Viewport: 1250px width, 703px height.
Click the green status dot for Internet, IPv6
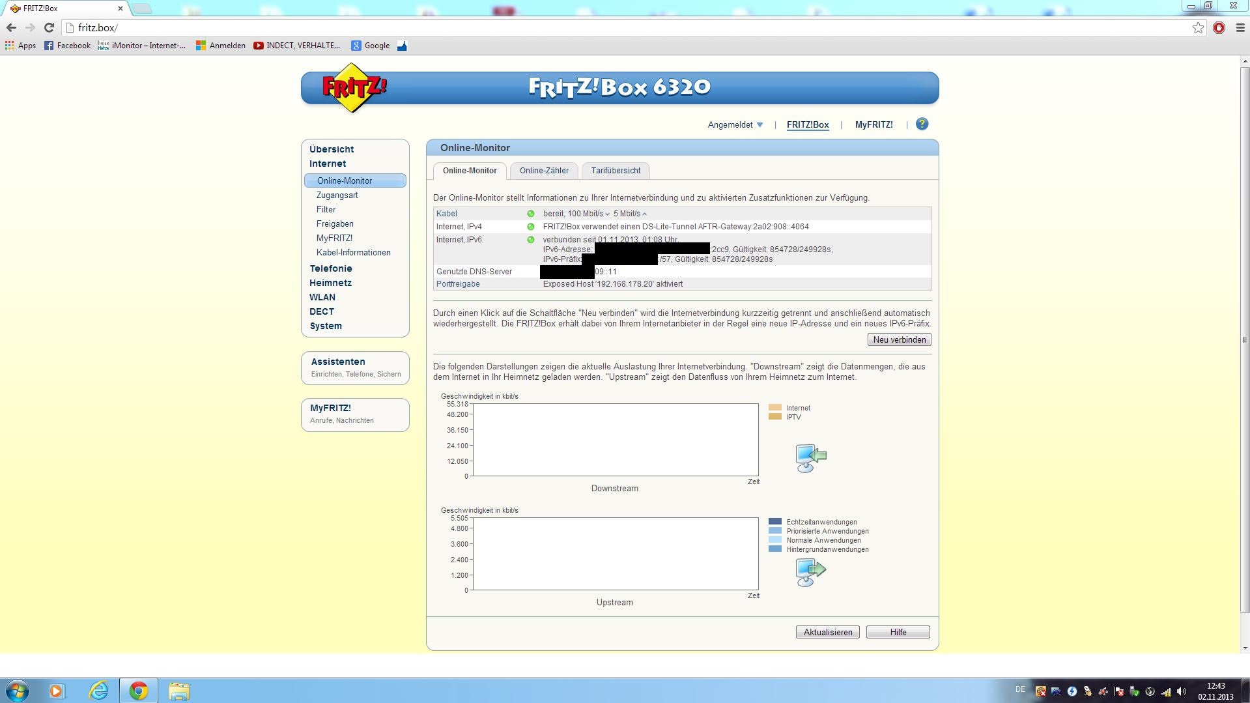tap(530, 240)
